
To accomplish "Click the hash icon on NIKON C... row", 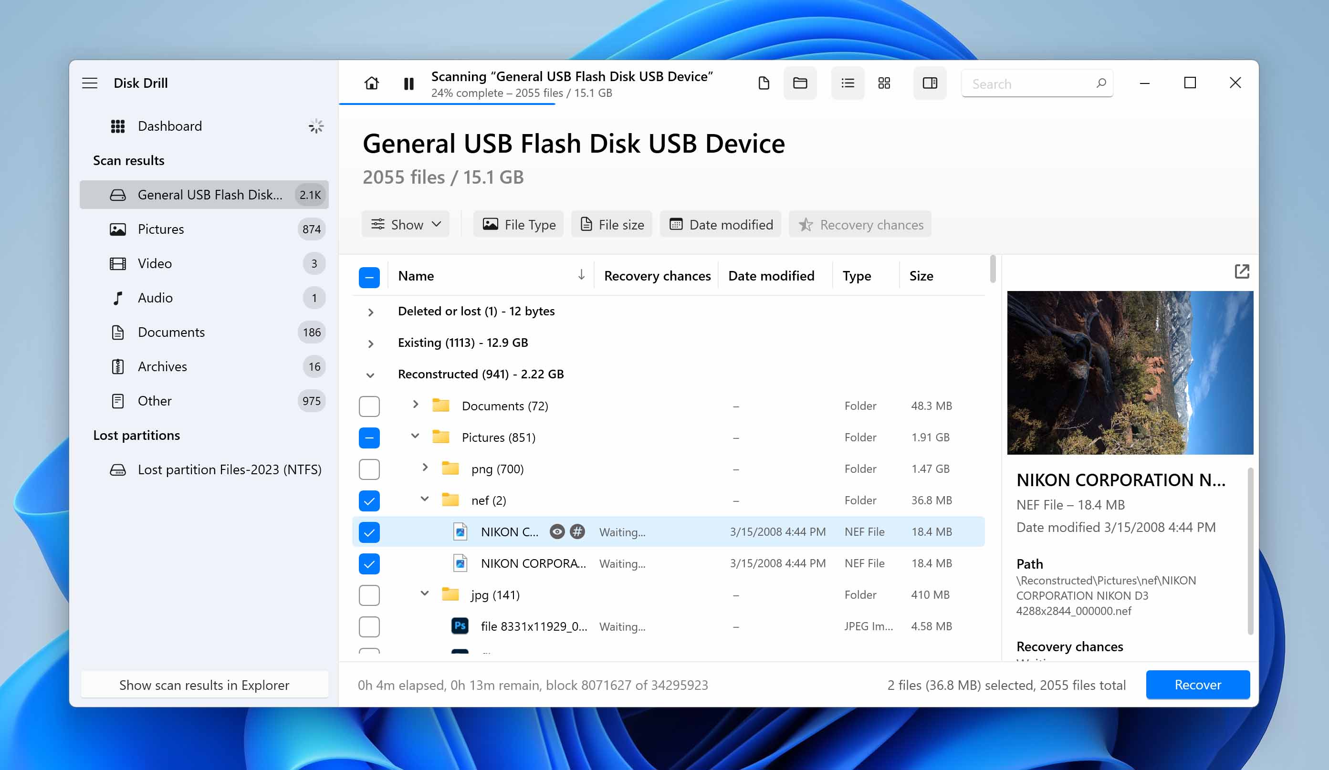I will [x=577, y=531].
